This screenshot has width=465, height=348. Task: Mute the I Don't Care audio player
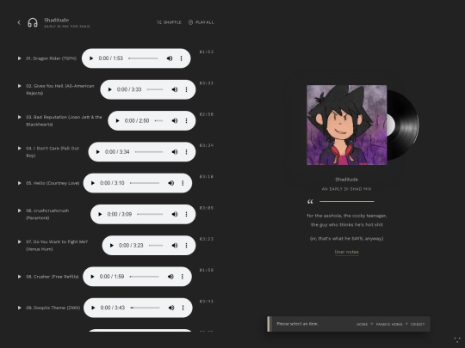[175, 152]
